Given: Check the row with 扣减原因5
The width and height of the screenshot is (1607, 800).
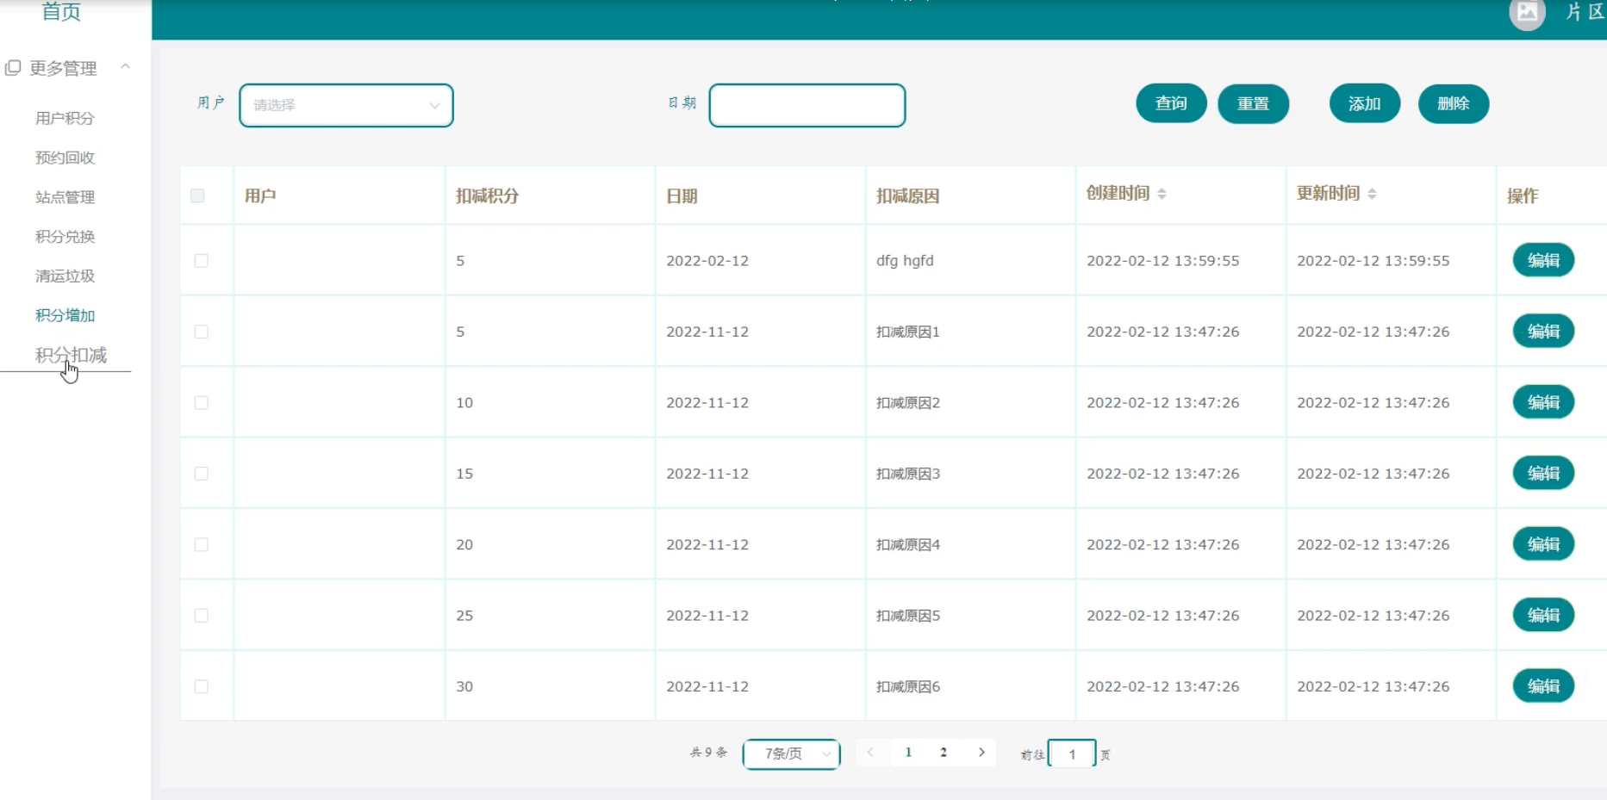Looking at the screenshot, I should tap(202, 616).
